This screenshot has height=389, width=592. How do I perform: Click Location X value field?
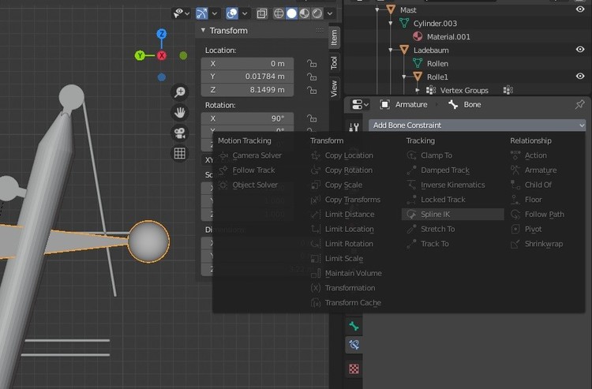pos(247,63)
